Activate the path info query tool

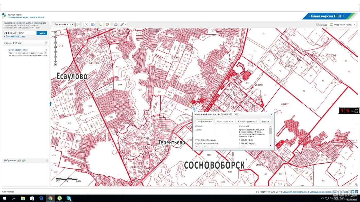86,24
